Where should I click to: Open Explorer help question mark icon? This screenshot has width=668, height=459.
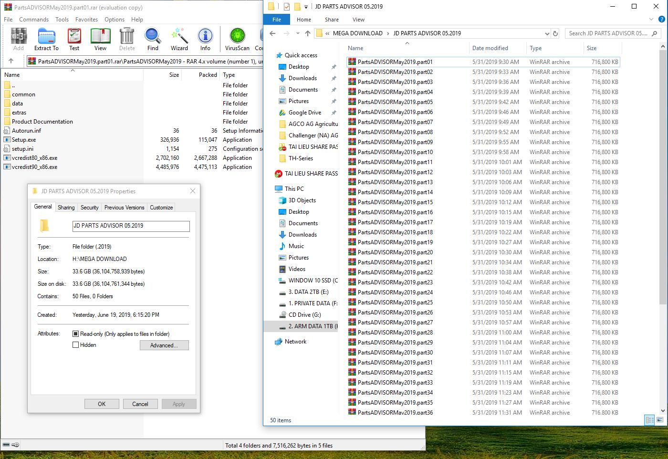tap(662, 20)
